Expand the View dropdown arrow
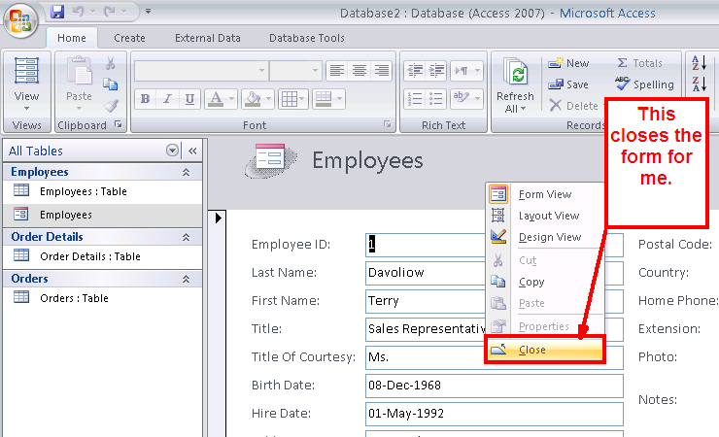 [x=26, y=108]
